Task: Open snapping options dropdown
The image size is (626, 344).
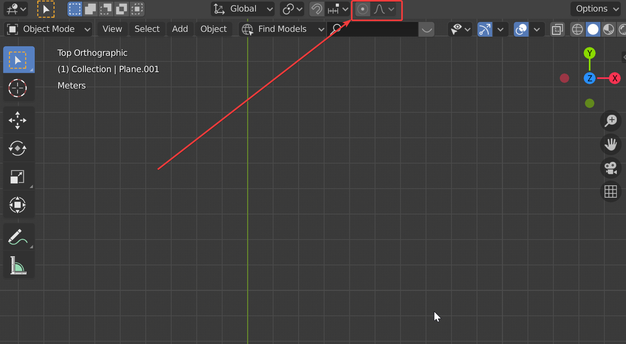Action: click(338, 9)
